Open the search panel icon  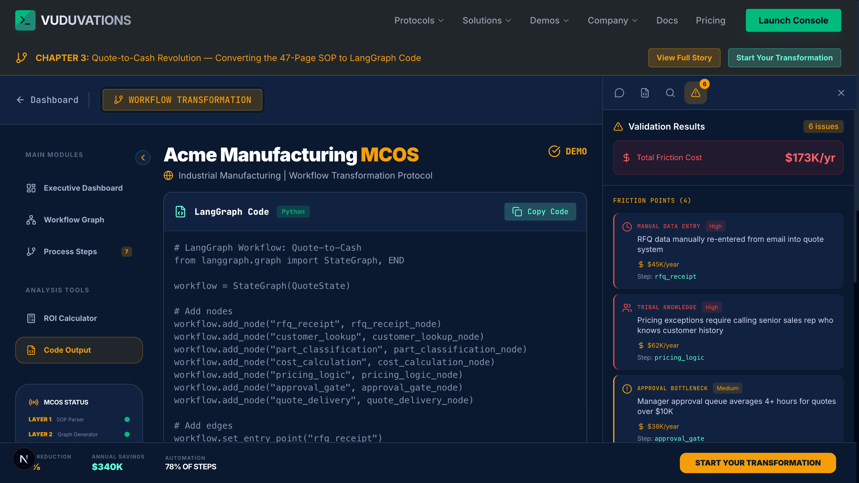click(670, 93)
